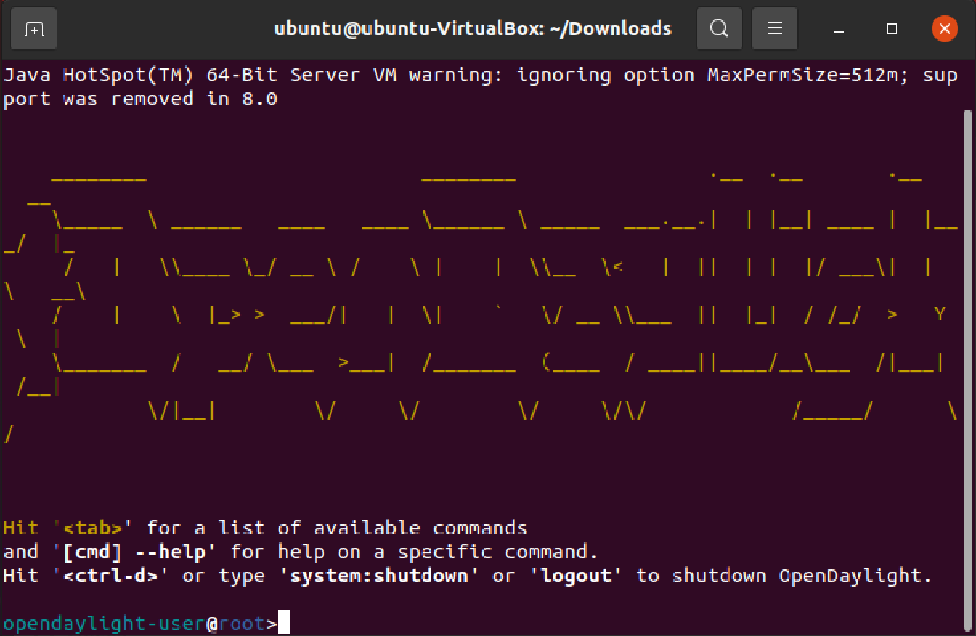Maximize the terminal window
Viewport: 976px width, 636px height.
(x=891, y=28)
